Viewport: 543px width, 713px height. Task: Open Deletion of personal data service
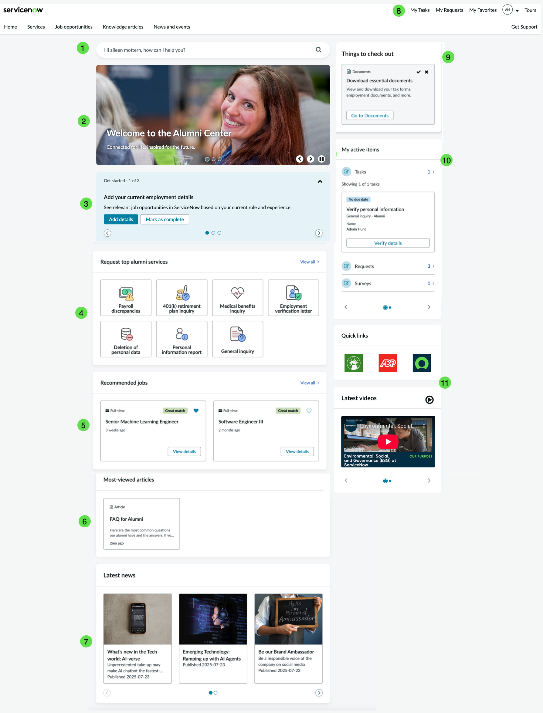pos(126,339)
